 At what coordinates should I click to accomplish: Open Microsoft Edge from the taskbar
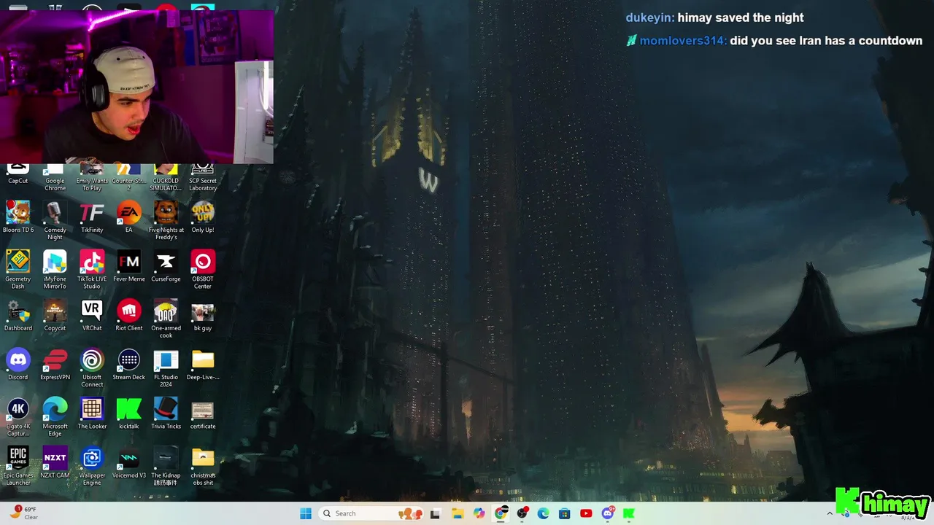[543, 513]
